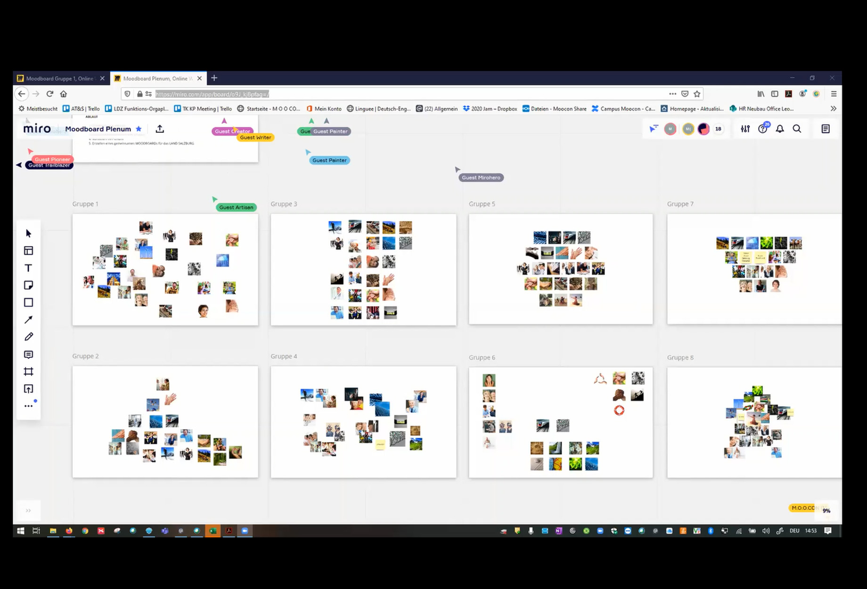The image size is (867, 589).
Task: Select the Gruppe 4 frame label
Action: pos(284,356)
